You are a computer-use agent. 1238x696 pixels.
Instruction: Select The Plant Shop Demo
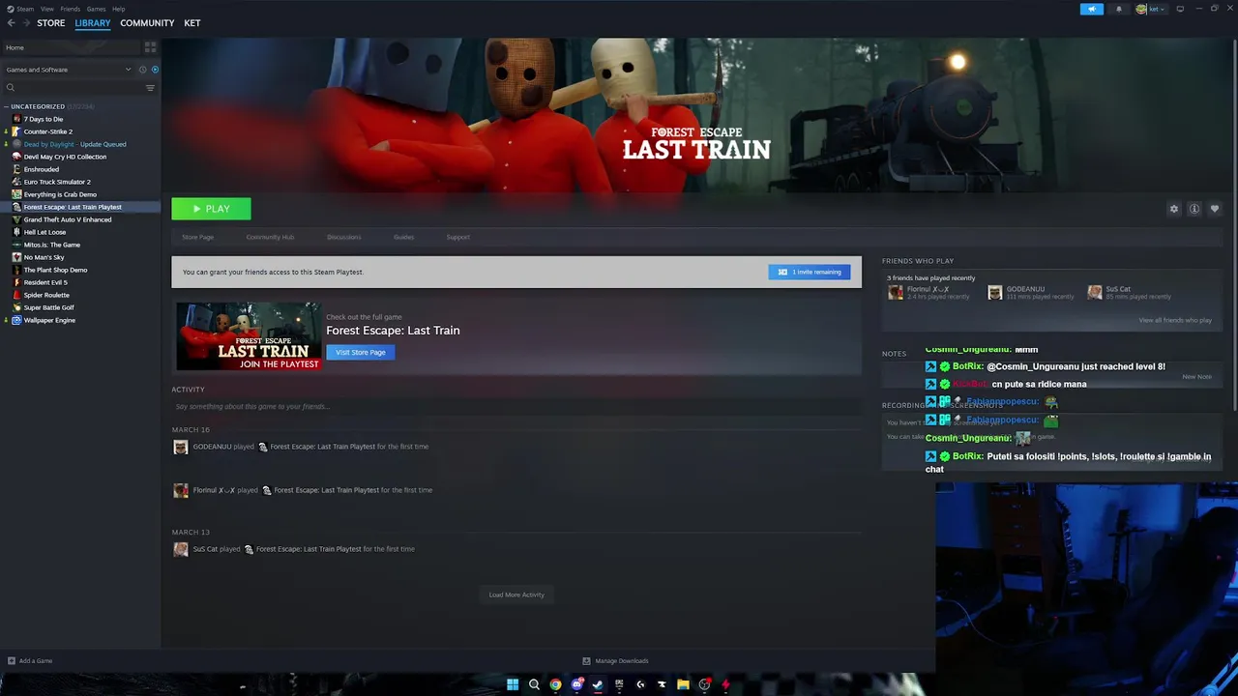pyautogui.click(x=55, y=270)
